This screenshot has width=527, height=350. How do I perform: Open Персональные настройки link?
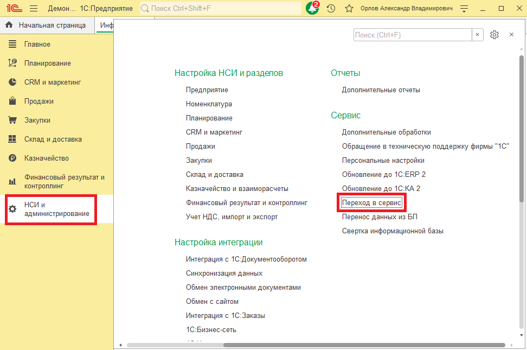click(x=383, y=161)
